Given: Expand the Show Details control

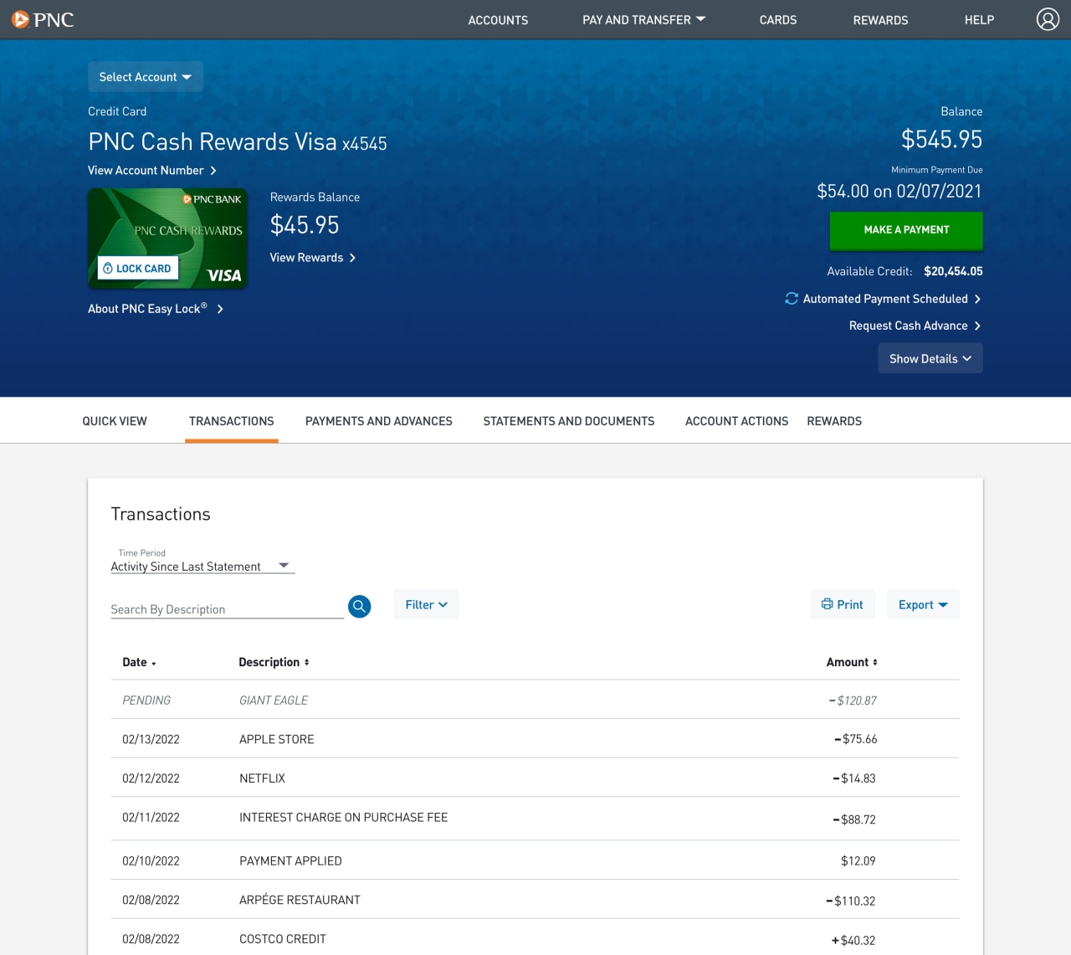Looking at the screenshot, I should point(930,358).
